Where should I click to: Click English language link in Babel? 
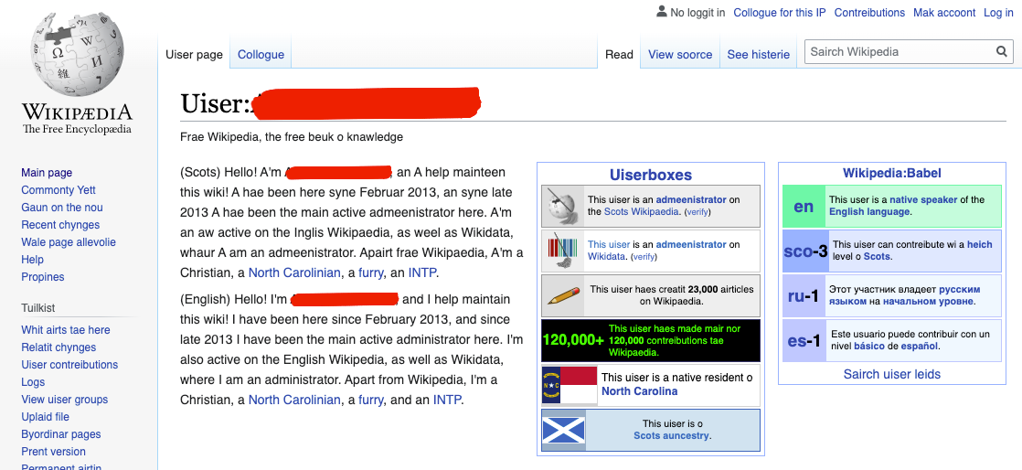[x=868, y=212]
